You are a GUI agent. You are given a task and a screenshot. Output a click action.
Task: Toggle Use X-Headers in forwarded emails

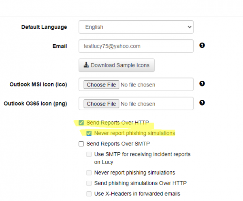point(89,194)
